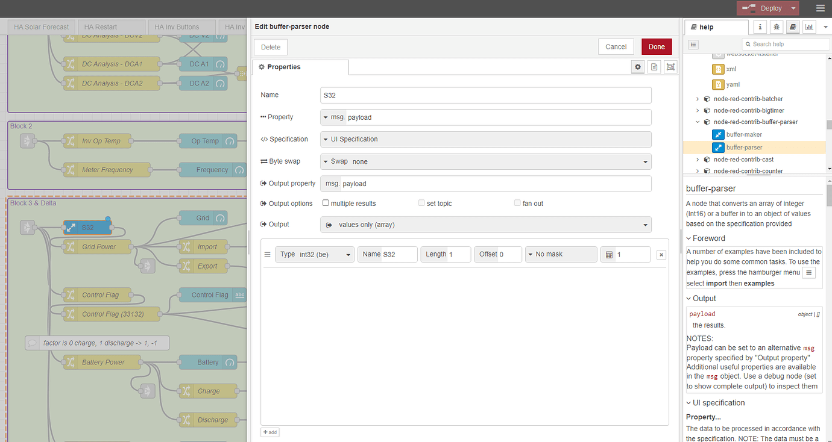Enable the multiple results checkbox
This screenshot has width=832, height=442.
326,204
